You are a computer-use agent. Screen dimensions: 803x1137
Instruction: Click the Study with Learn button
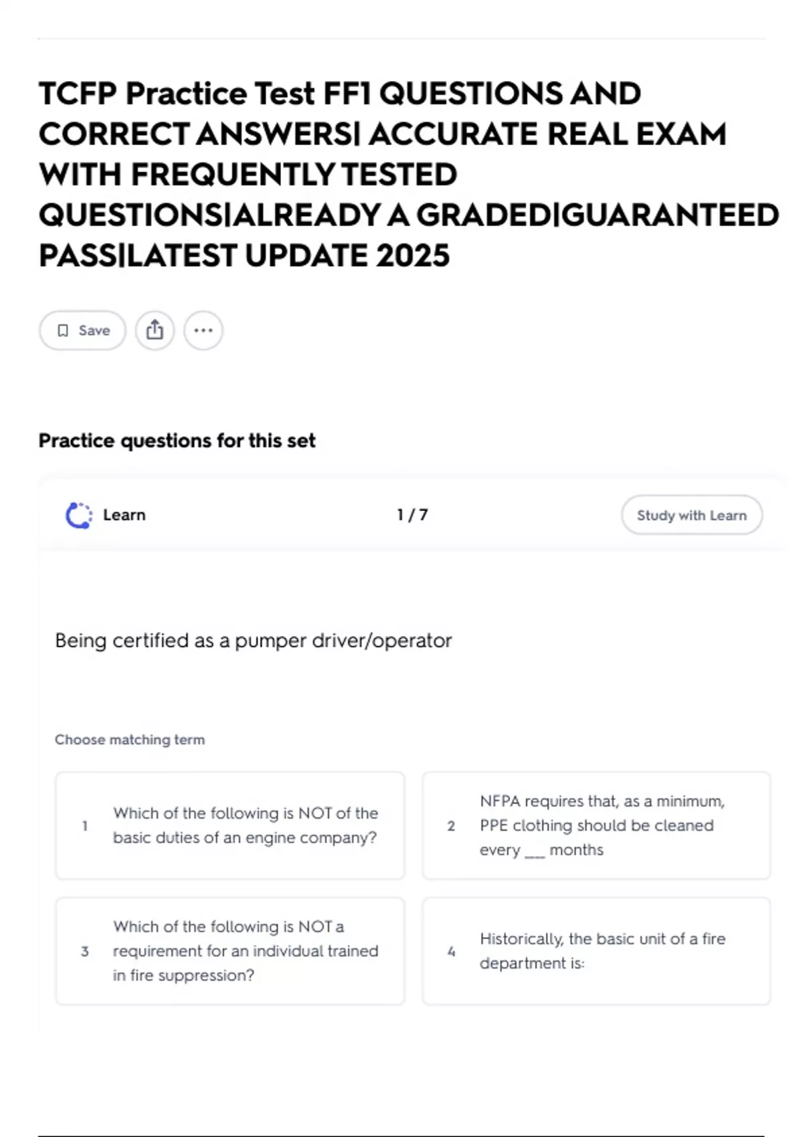pos(692,515)
